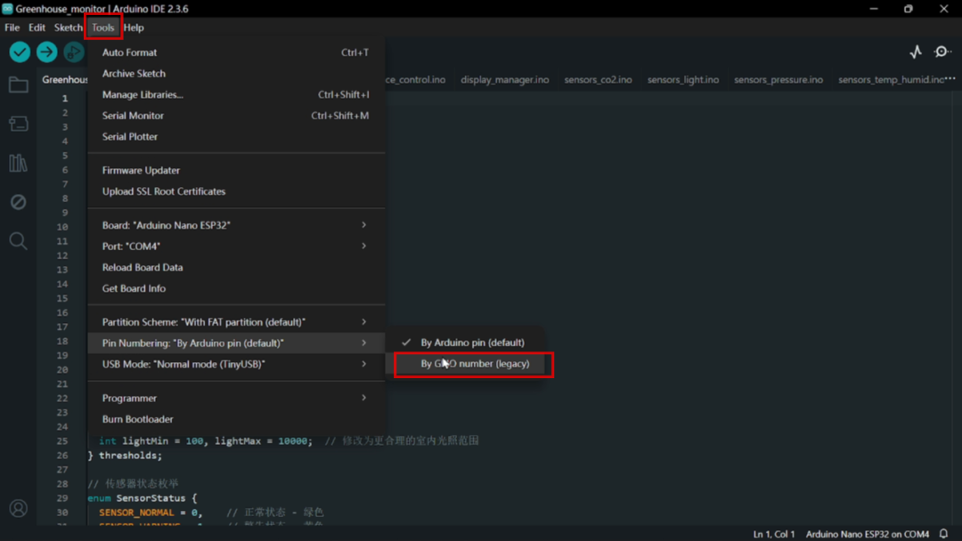Show more tabs via the ellipsis
This screenshot has height=541, width=962.
(950, 78)
